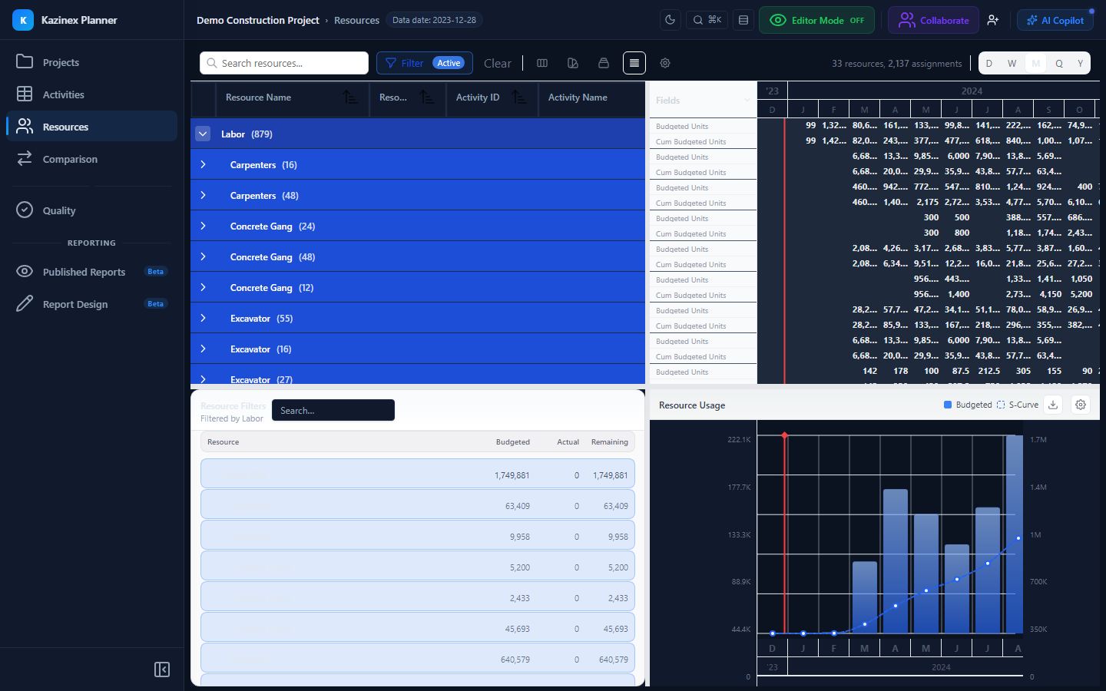
Task: Open Comparison in the sidebar
Action: pos(91,159)
